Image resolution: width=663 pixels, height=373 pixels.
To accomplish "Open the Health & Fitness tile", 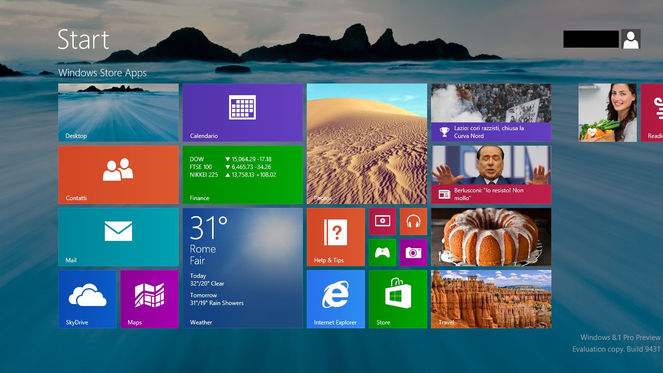I will pyautogui.click(x=608, y=113).
